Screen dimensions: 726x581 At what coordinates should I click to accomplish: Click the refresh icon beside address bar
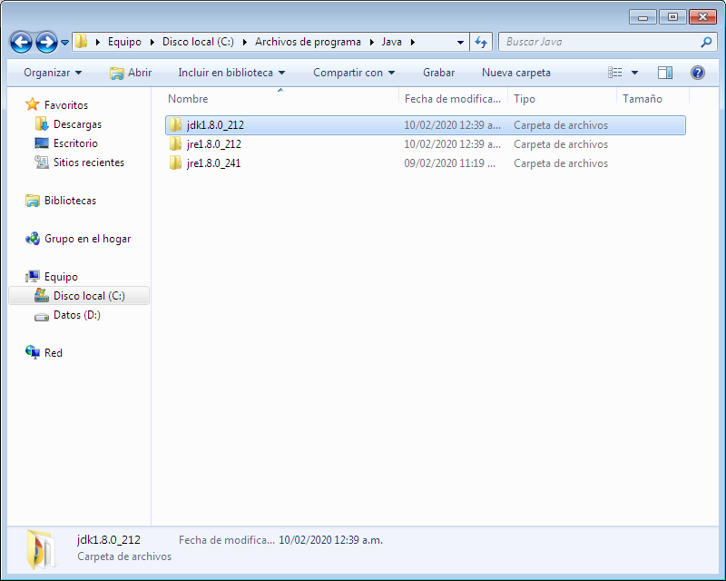click(482, 42)
